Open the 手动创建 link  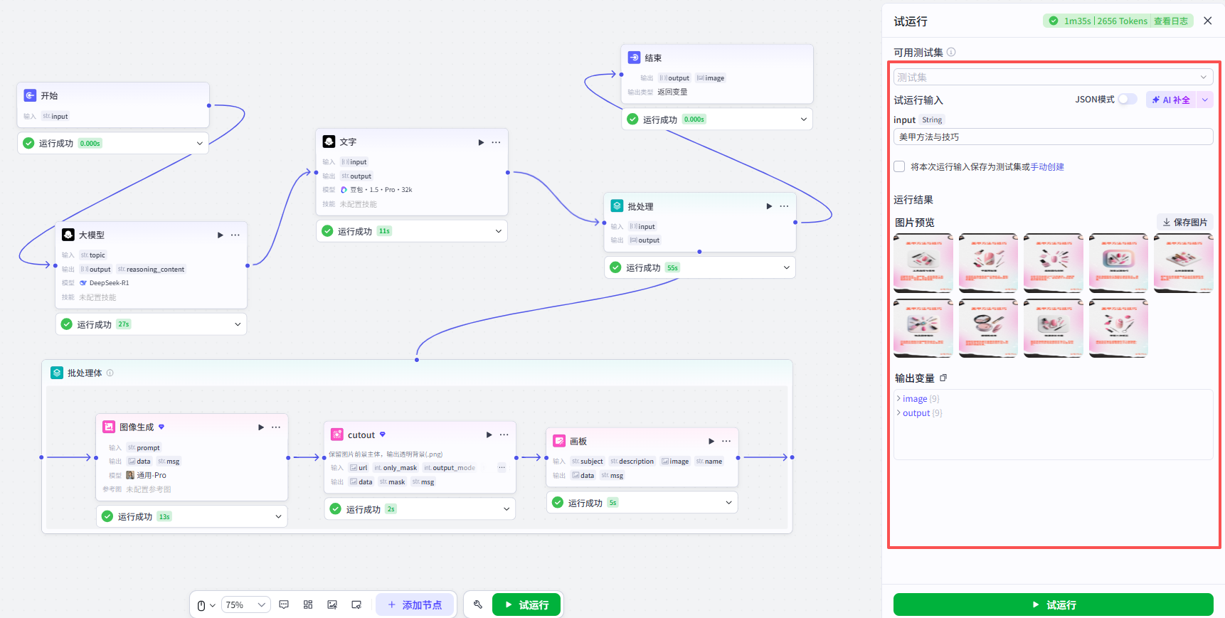tap(1047, 167)
